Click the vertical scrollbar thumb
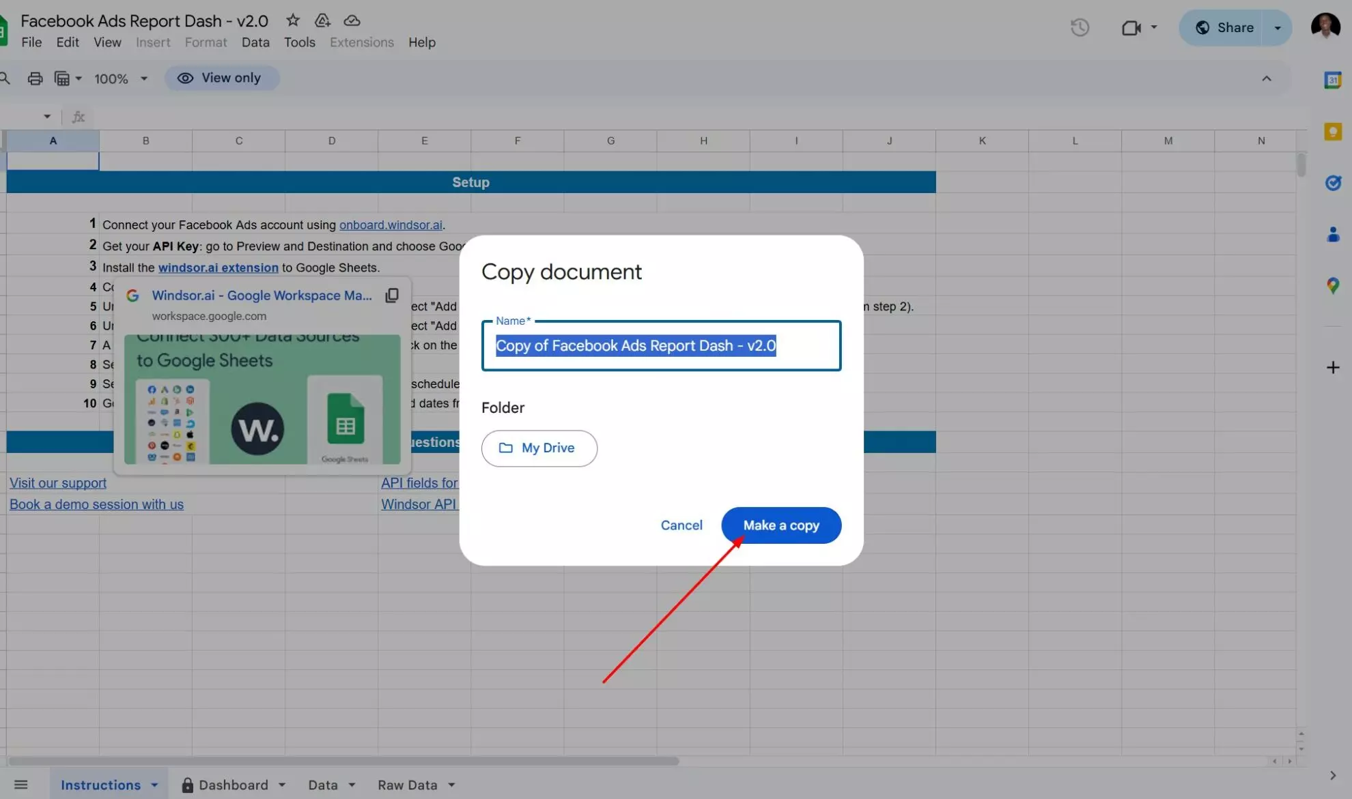The width and height of the screenshot is (1352, 799). click(x=1301, y=165)
